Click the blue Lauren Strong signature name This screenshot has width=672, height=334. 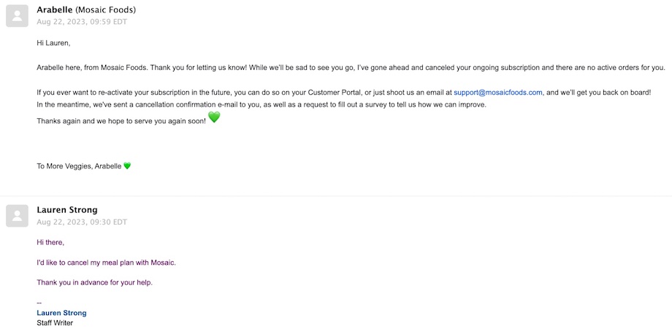(x=61, y=313)
